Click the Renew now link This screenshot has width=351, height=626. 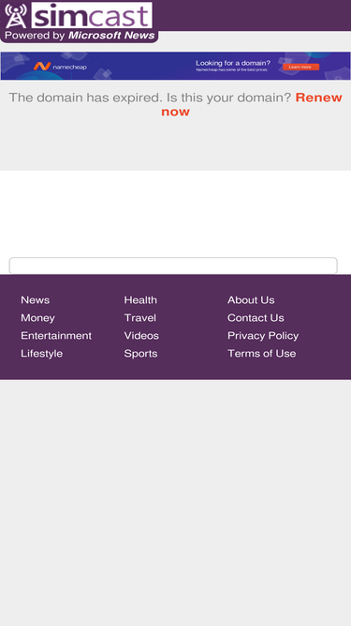pyautogui.click(x=252, y=104)
